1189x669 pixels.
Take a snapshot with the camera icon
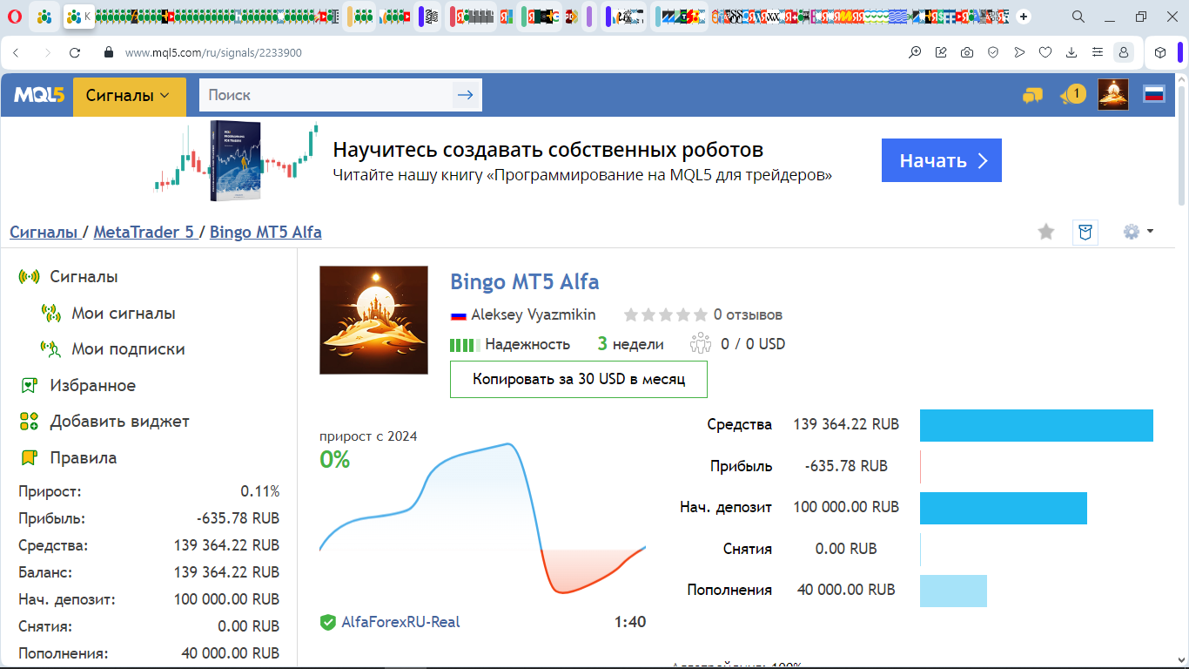point(967,52)
